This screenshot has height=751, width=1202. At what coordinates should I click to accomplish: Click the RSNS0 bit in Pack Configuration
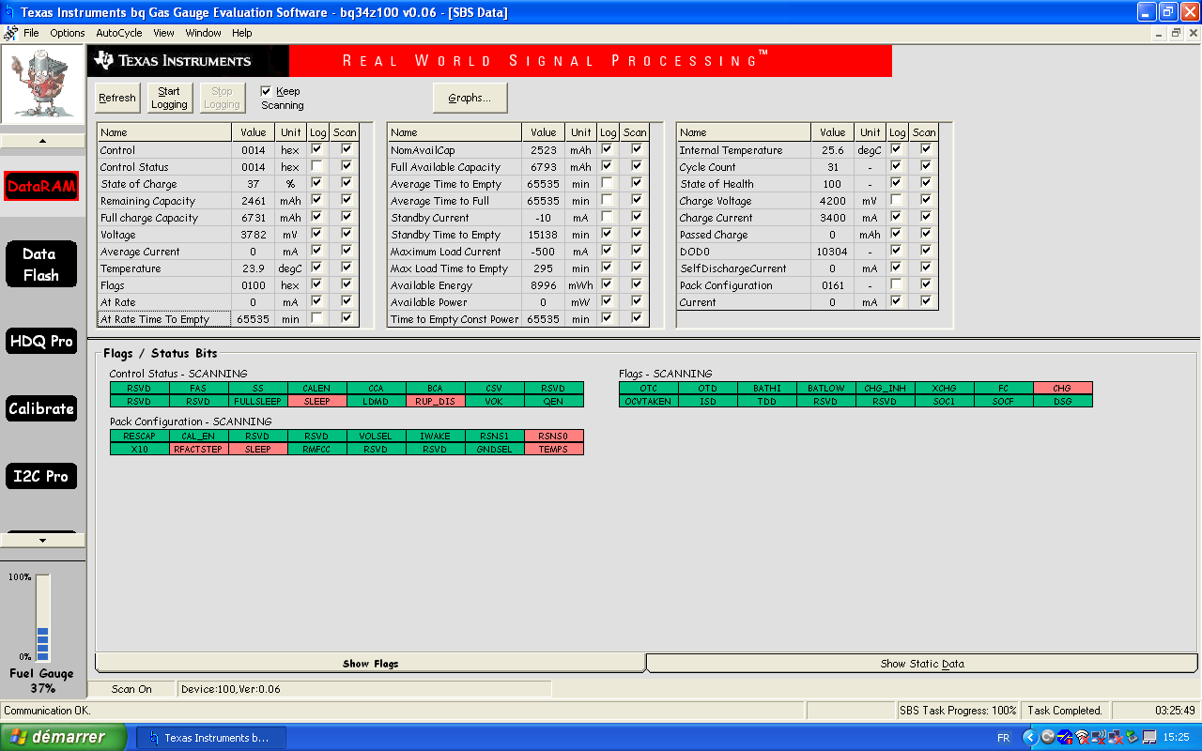point(554,437)
